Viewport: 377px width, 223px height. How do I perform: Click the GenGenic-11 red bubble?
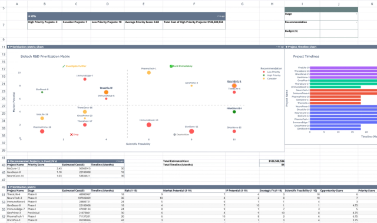pyautogui.click(x=191, y=131)
